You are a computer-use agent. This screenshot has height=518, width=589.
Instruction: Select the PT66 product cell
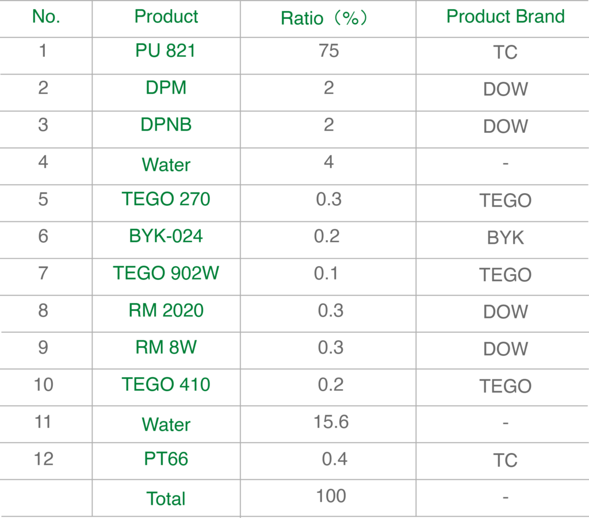point(166,459)
